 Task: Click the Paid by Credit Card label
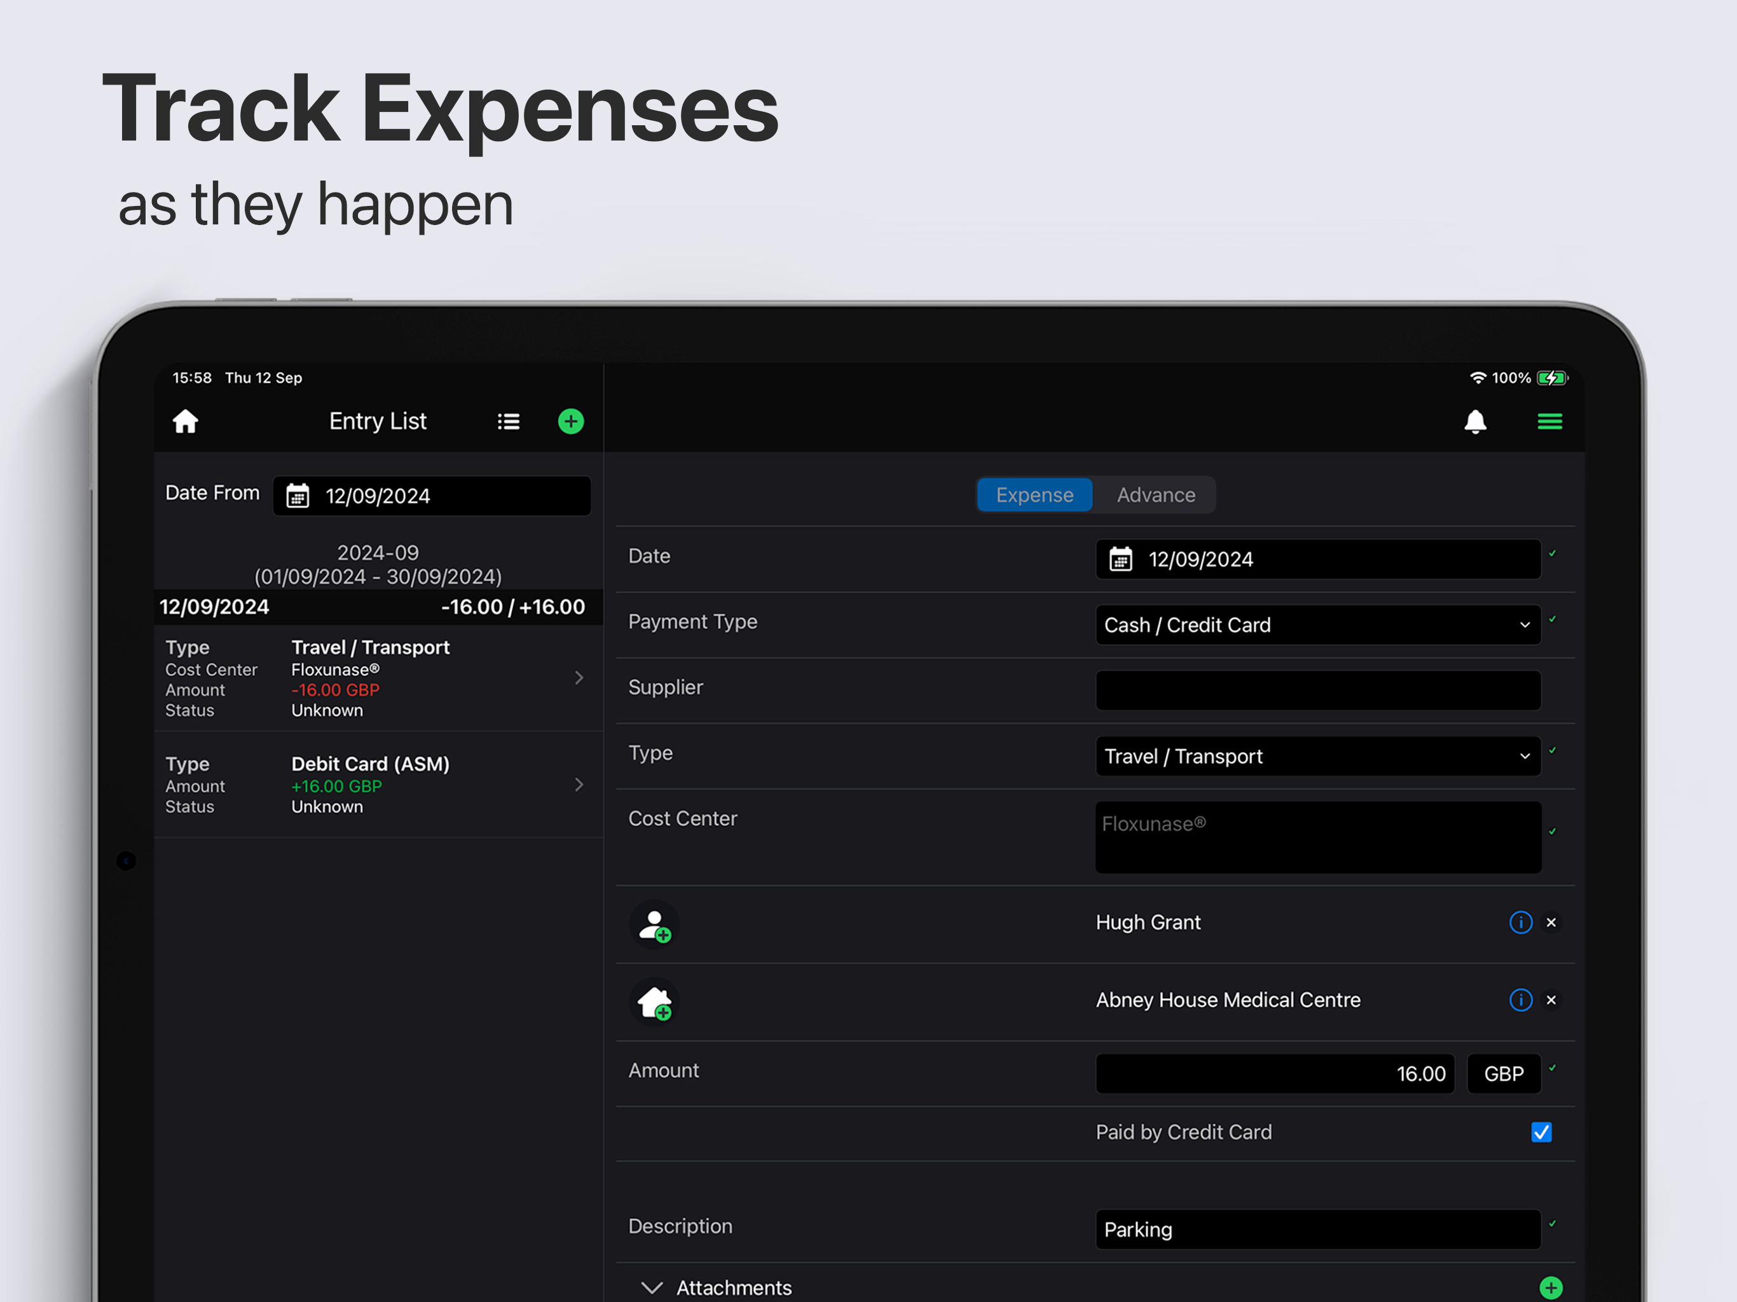pyautogui.click(x=1183, y=1132)
